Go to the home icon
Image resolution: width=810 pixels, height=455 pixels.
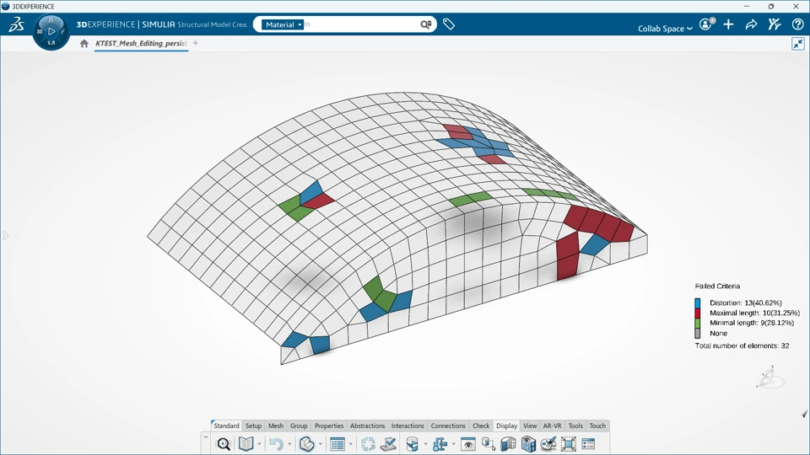pos(84,43)
